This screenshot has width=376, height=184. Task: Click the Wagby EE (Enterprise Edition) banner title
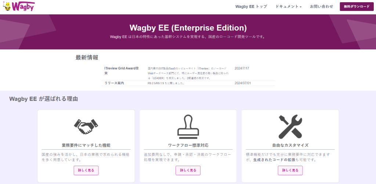188,28
